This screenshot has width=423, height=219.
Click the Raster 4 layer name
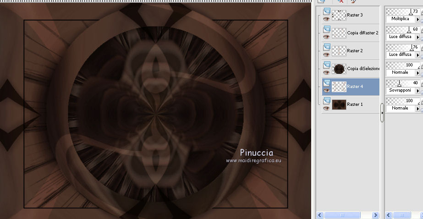tap(355, 87)
